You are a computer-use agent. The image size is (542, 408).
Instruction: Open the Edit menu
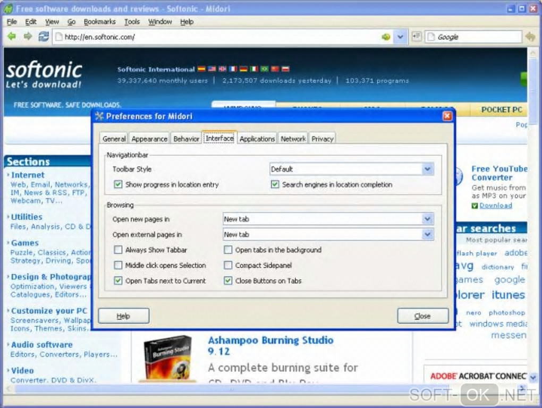(x=31, y=22)
